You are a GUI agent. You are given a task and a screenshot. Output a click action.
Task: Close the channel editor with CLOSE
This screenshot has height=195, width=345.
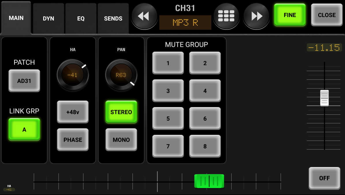click(327, 15)
